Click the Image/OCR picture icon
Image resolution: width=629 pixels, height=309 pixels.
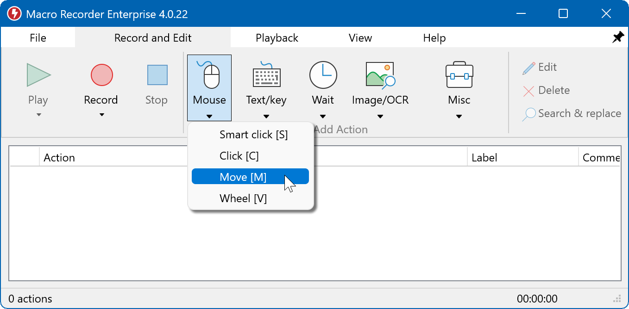coord(380,75)
